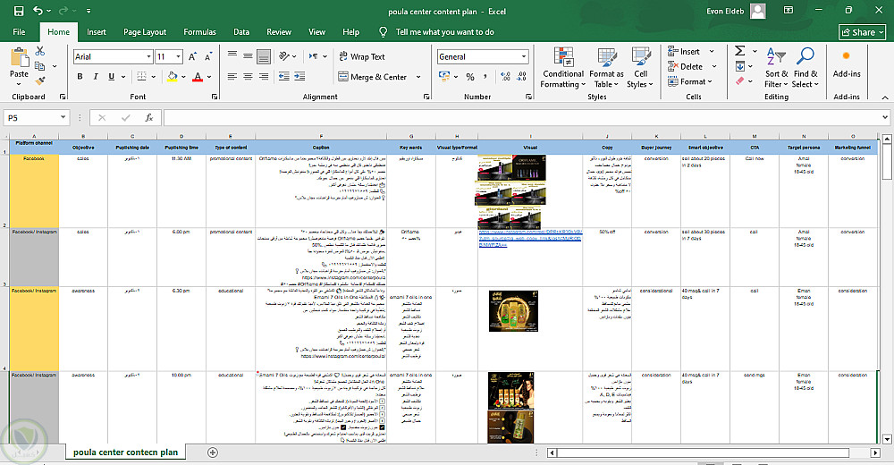Open the Formulas ribbon tab
The width and height of the screenshot is (894, 465).
(x=199, y=32)
